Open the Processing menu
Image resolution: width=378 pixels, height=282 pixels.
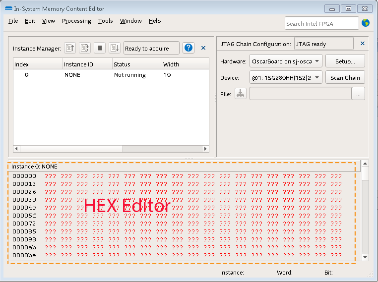coord(76,21)
